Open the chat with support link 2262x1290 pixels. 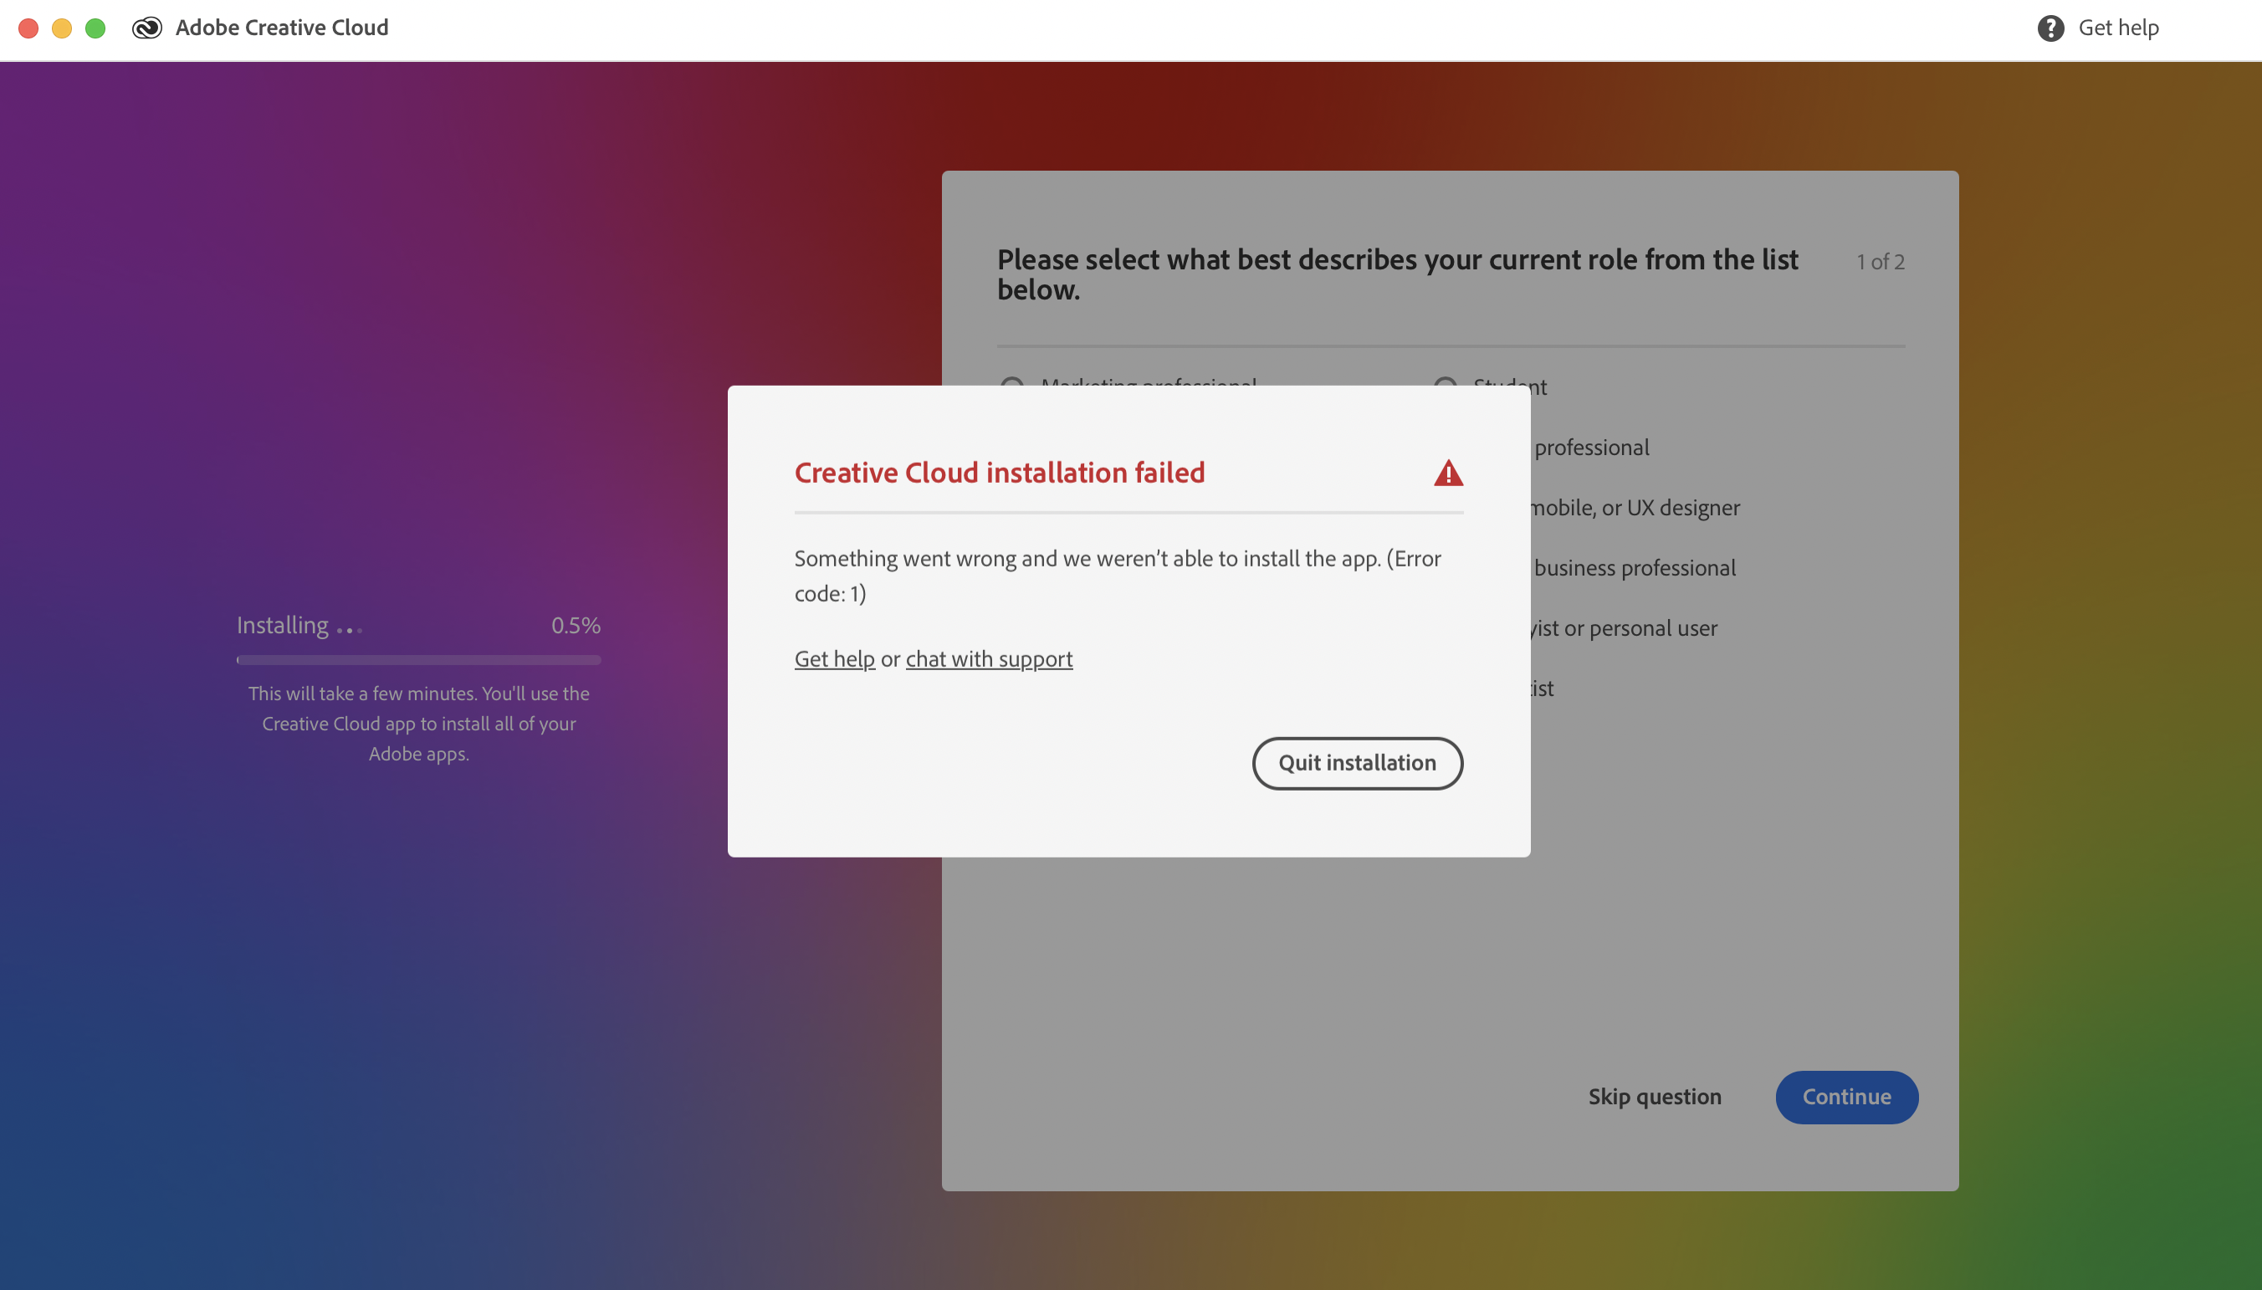pos(989,659)
